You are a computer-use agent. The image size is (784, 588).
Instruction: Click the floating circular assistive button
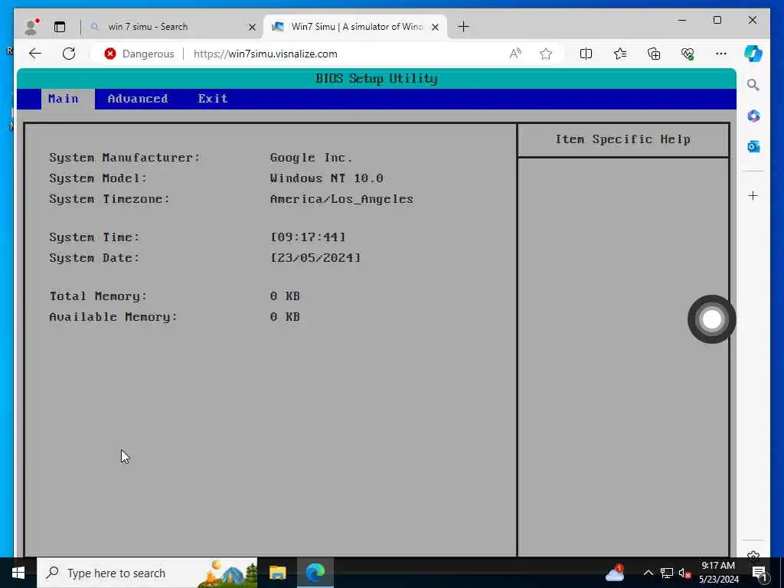[x=711, y=319]
